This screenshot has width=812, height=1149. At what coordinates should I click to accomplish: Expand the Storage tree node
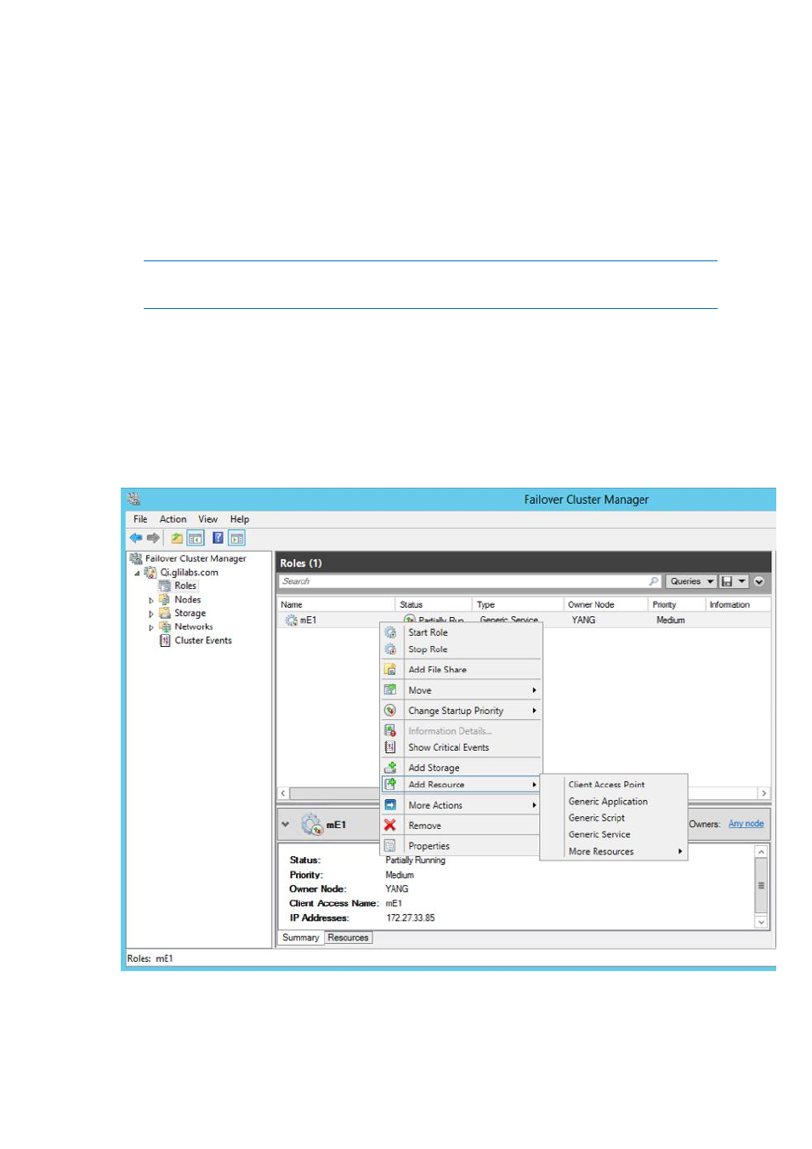(151, 614)
